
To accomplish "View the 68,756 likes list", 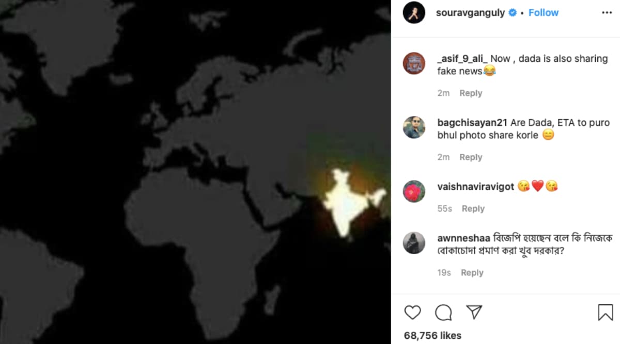I will pyautogui.click(x=432, y=335).
